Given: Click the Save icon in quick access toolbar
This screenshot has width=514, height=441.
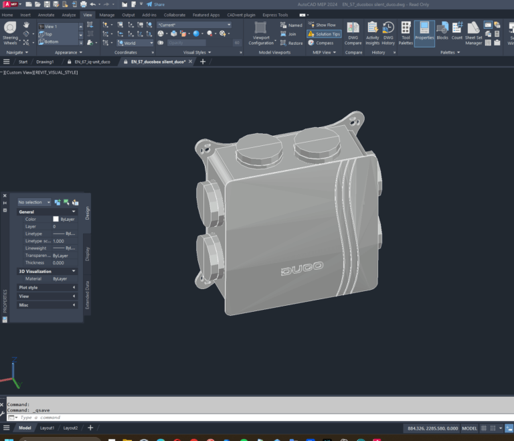Looking at the screenshot, I should (x=47, y=4).
